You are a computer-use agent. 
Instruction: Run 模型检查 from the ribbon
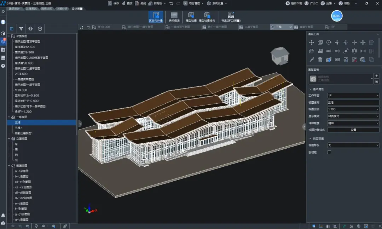click(191, 17)
